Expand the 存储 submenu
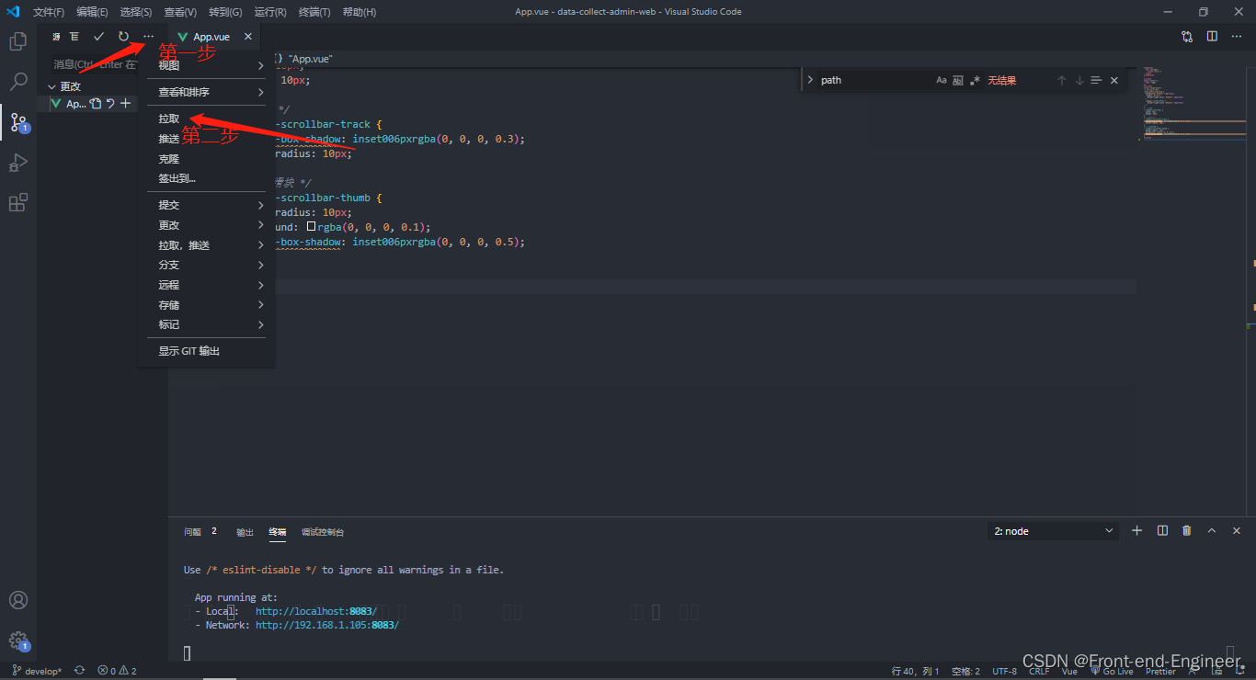This screenshot has width=1256, height=680. (x=206, y=305)
